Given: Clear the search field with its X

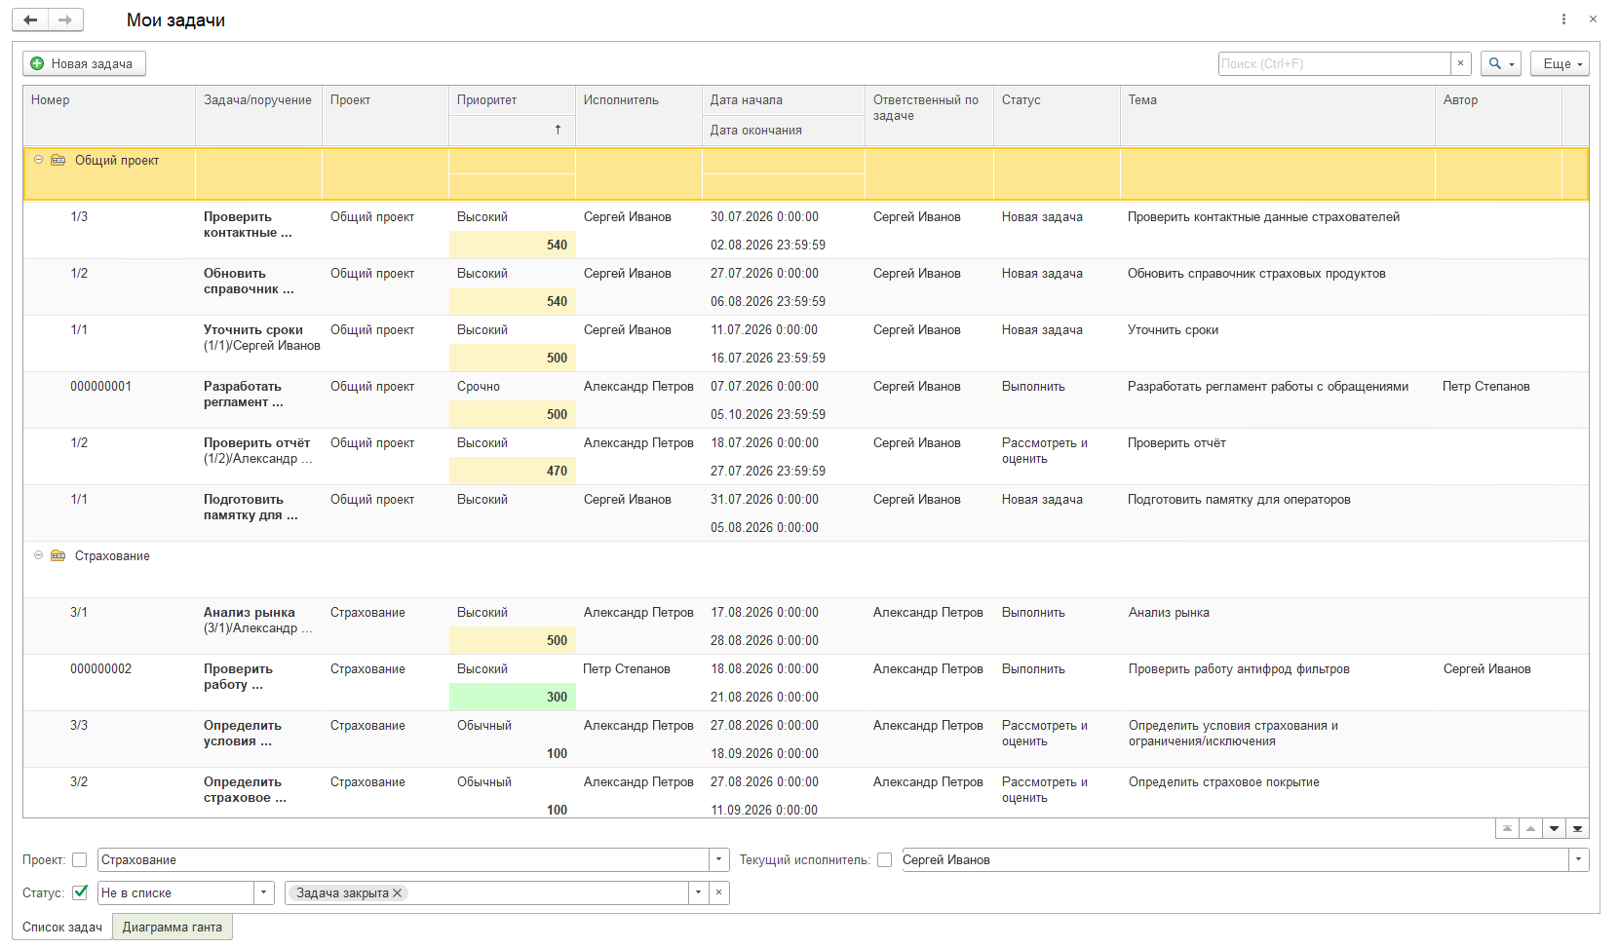Looking at the screenshot, I should [x=1460, y=63].
